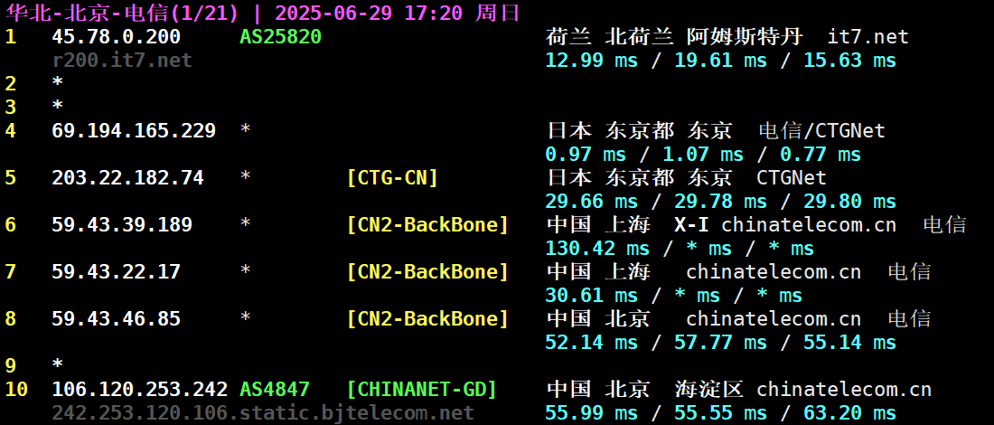994x425 pixels.
Task: Click latency 55.99 ms / 55.55 ms / 63.20 ms
Action: (721, 413)
